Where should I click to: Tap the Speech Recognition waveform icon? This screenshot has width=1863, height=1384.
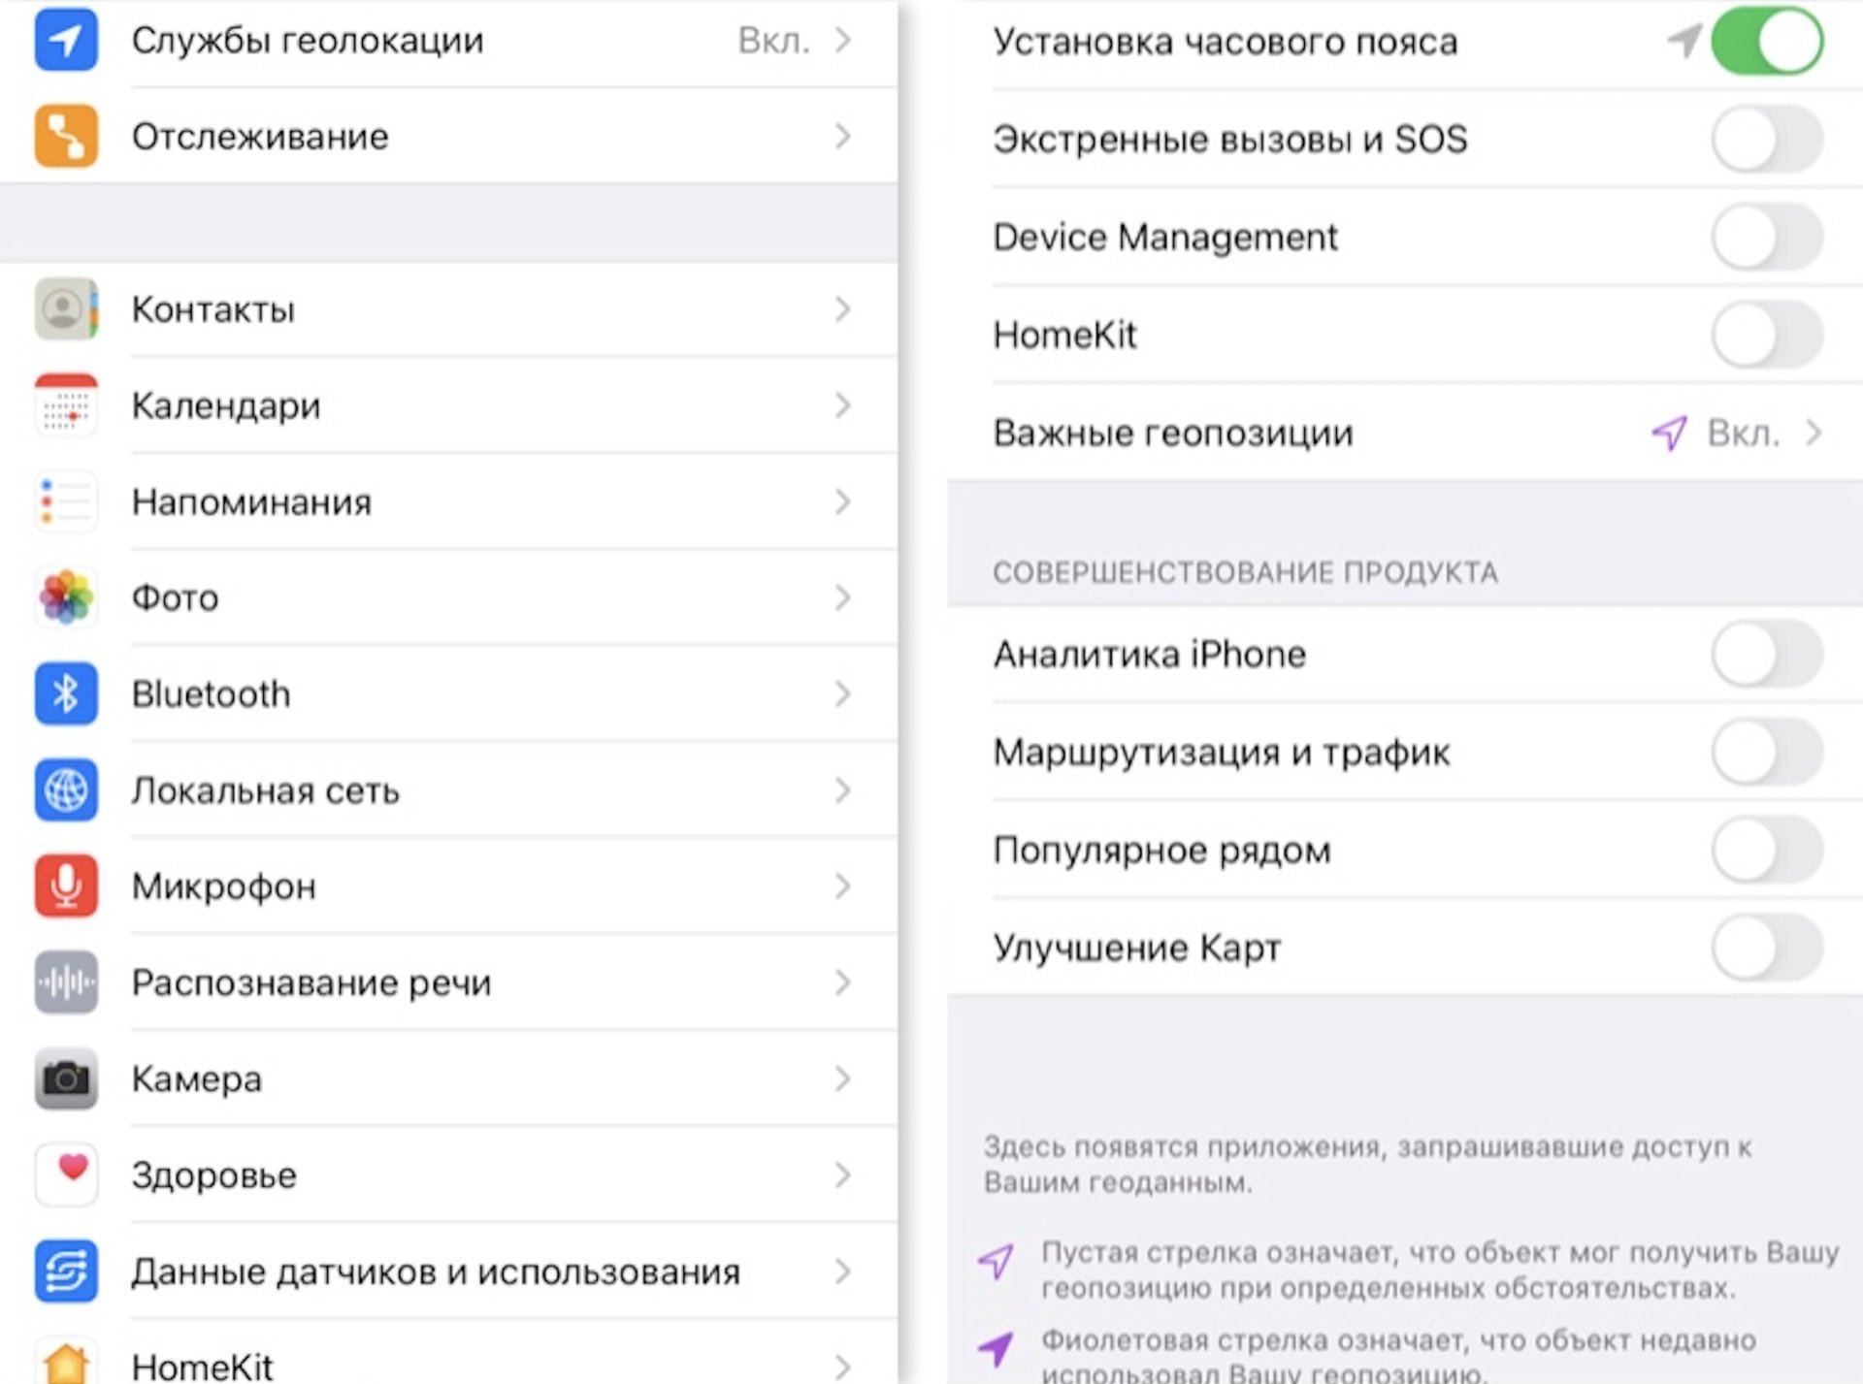tap(66, 982)
